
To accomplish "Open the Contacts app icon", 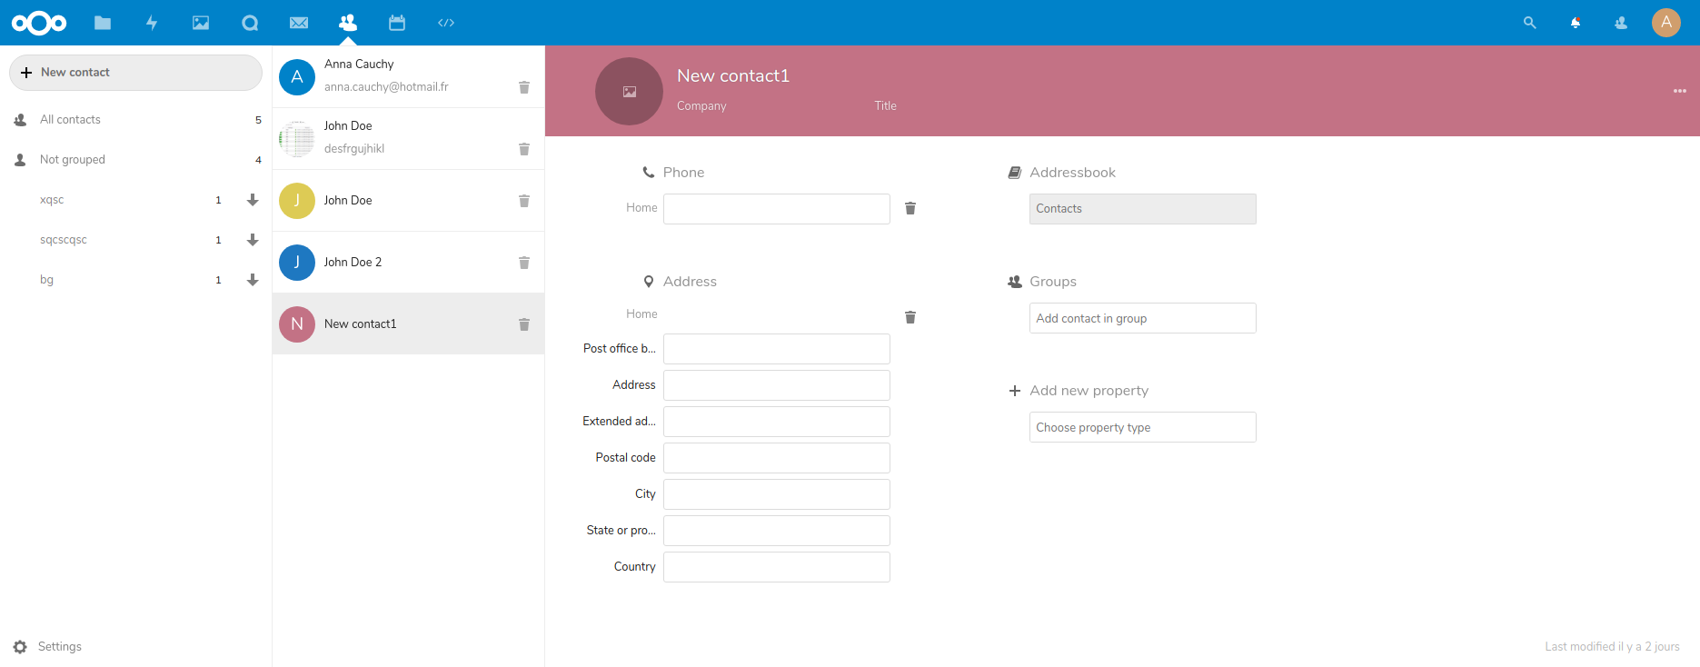I will [348, 23].
